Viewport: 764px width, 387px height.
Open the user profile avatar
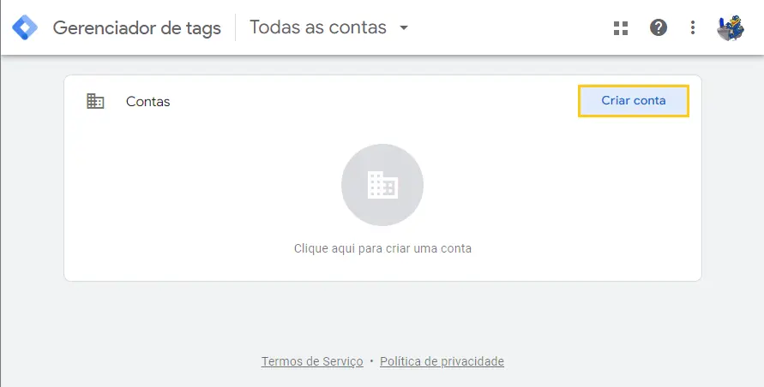coord(731,27)
